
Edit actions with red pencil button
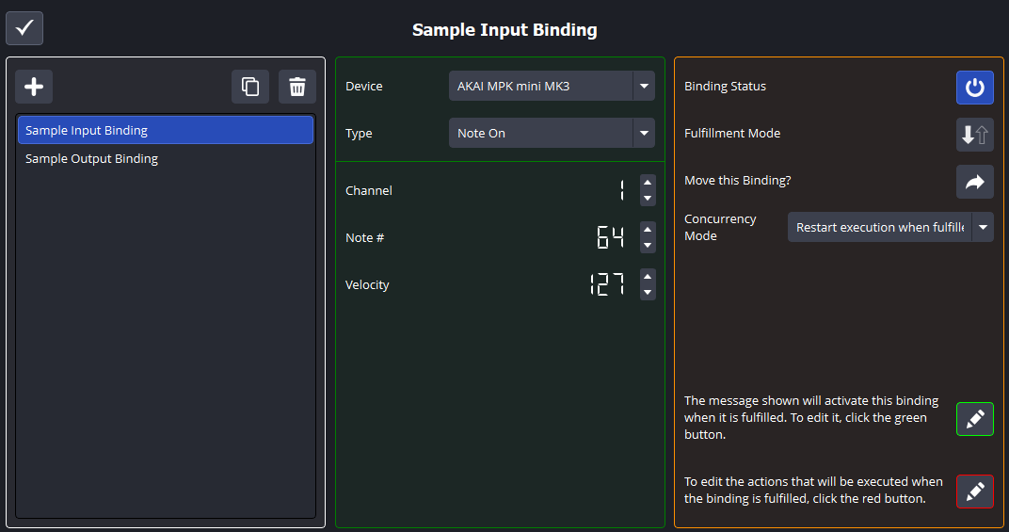[974, 492]
